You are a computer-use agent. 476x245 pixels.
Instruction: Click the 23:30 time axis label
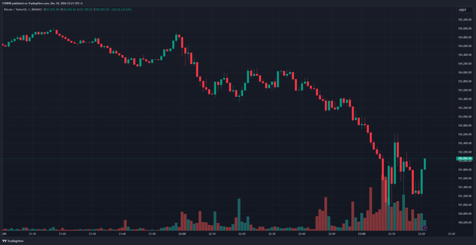pos(451,234)
